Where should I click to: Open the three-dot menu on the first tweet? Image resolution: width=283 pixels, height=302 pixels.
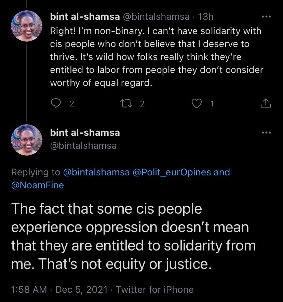266,17
